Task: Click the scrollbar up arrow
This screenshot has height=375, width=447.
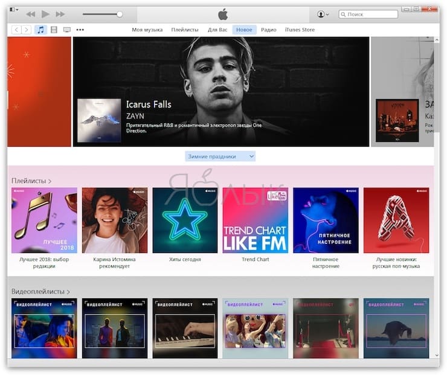Action: (x=437, y=40)
